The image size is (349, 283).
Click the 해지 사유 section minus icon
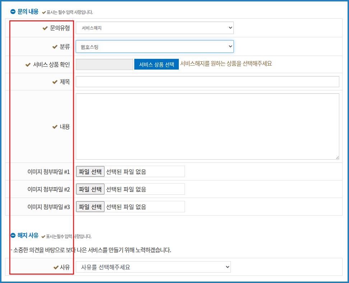coord(13,236)
